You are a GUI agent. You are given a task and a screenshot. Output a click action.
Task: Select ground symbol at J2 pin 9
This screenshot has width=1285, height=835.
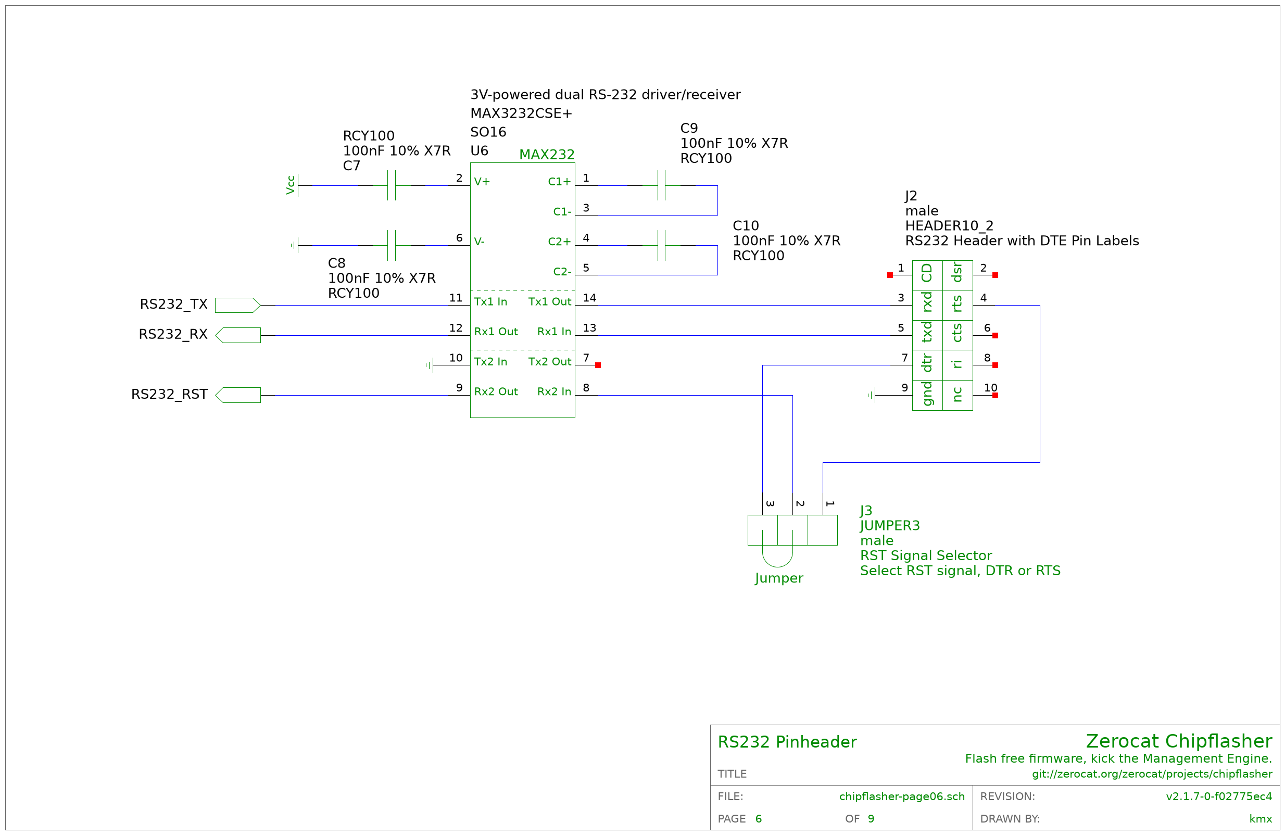tap(872, 395)
